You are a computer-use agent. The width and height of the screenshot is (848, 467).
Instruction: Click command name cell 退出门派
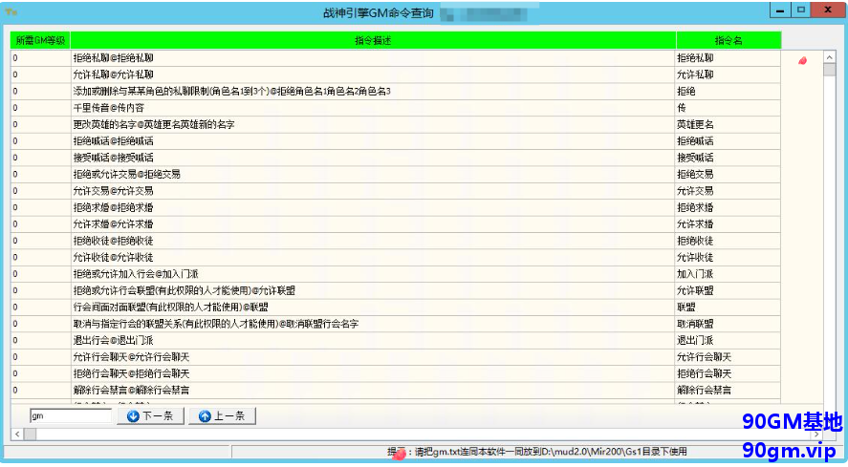pyautogui.click(x=728, y=341)
